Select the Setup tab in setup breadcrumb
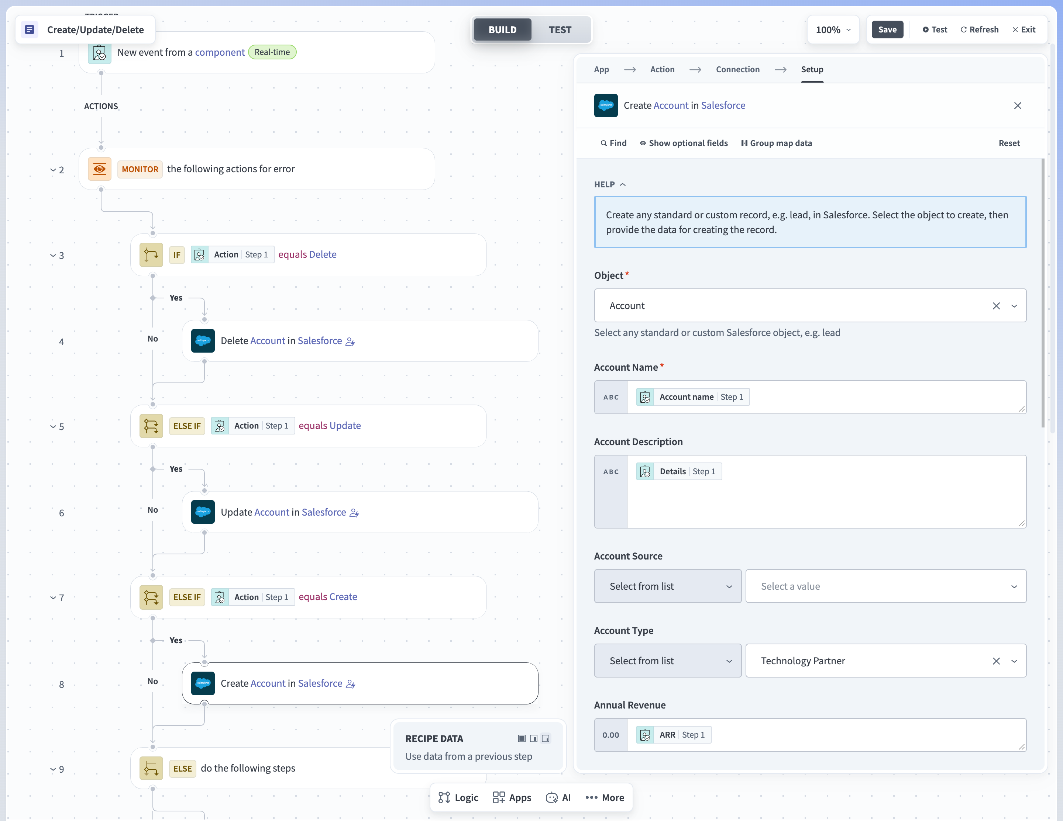Image resolution: width=1063 pixels, height=821 pixels. (x=812, y=70)
